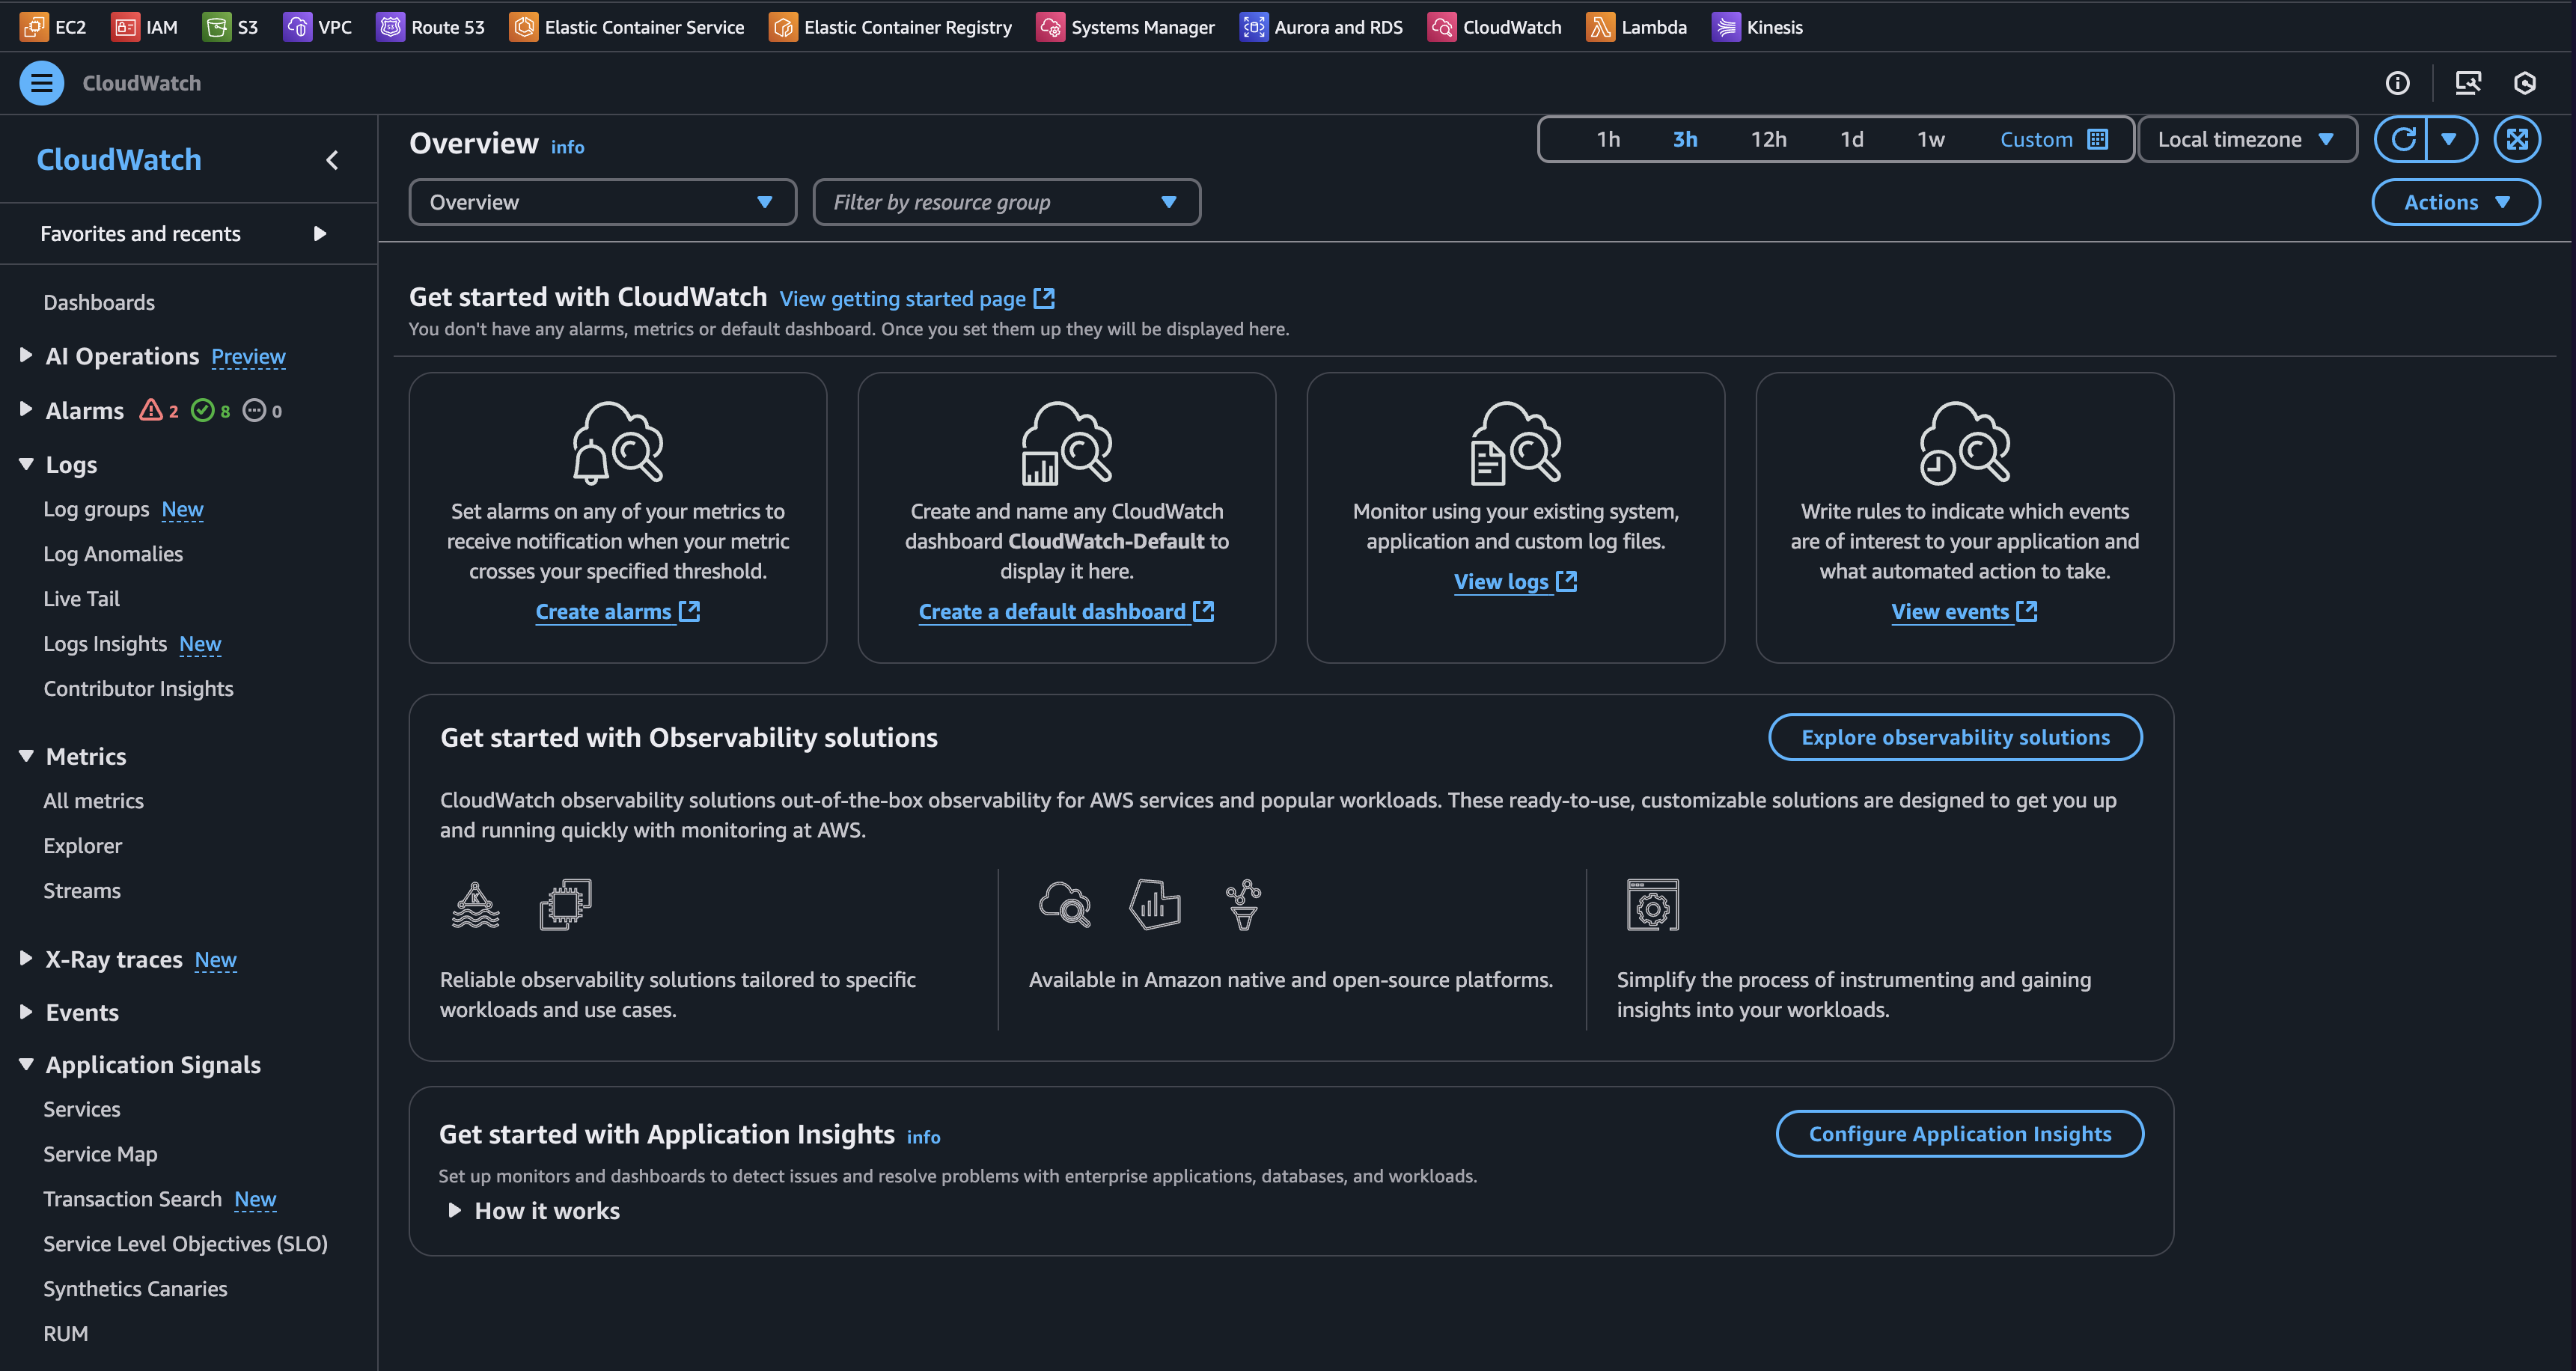Collapse the left navigation sidebar
Image resolution: width=2576 pixels, height=1371 pixels.
point(332,160)
